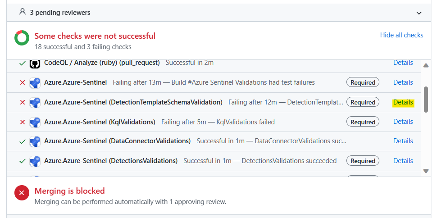
Task: Click Azure Pipelines icon beside Azure.Azure-Sentinel check
Action: (x=35, y=83)
